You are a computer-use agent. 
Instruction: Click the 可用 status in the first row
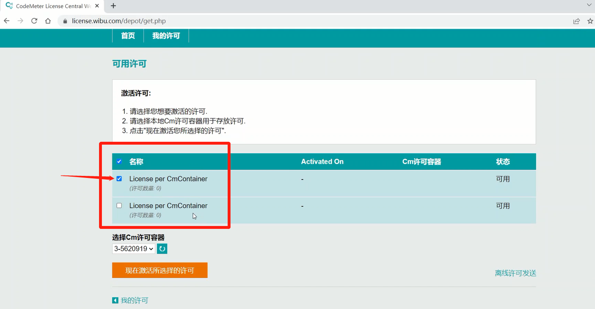point(503,179)
